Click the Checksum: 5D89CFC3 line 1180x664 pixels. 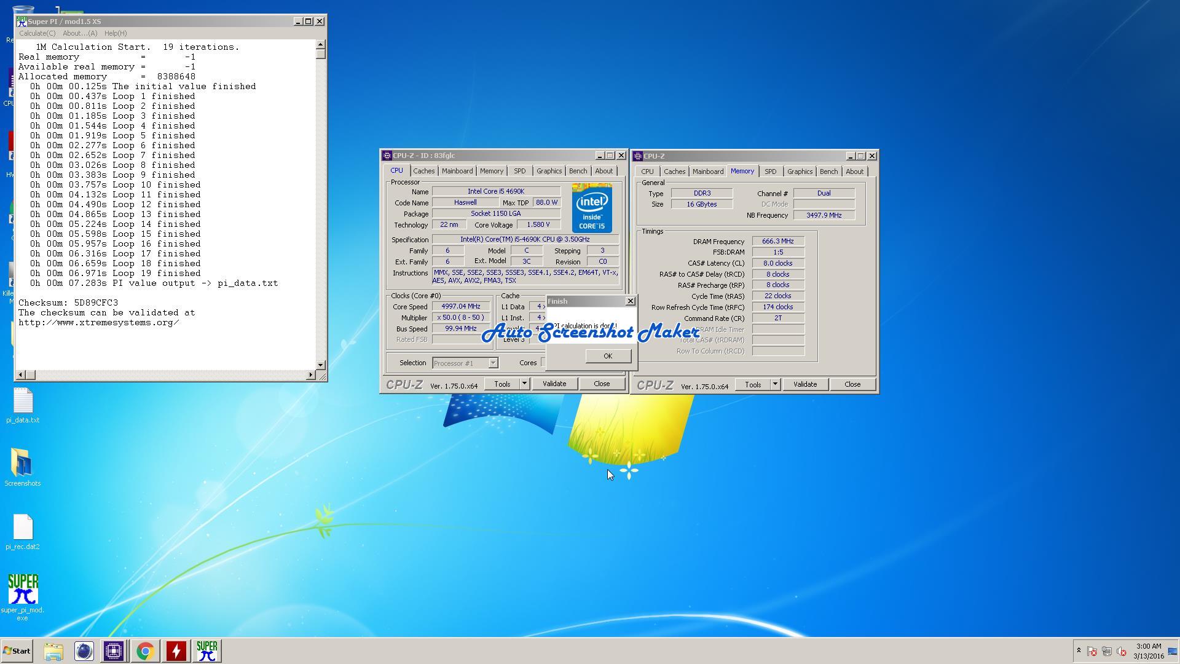pyautogui.click(x=68, y=302)
